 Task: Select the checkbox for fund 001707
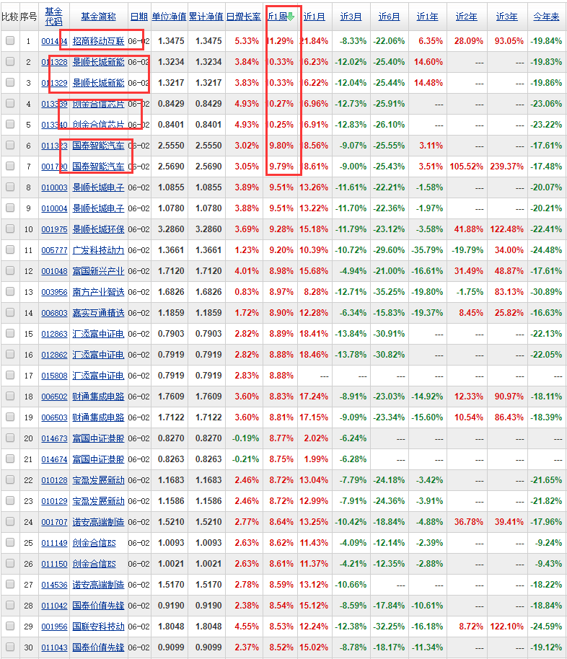pyautogui.click(x=10, y=521)
